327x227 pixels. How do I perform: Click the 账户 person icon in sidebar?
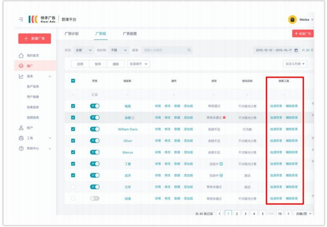tap(21, 128)
